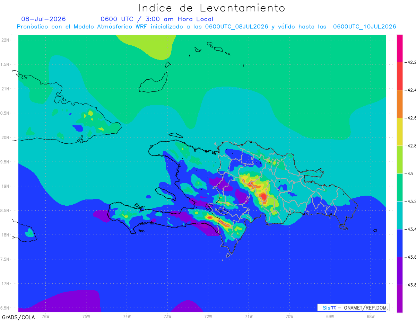Click the '75W' longitude label
Screen dimensions: 416x321
[x=86, y=316]
